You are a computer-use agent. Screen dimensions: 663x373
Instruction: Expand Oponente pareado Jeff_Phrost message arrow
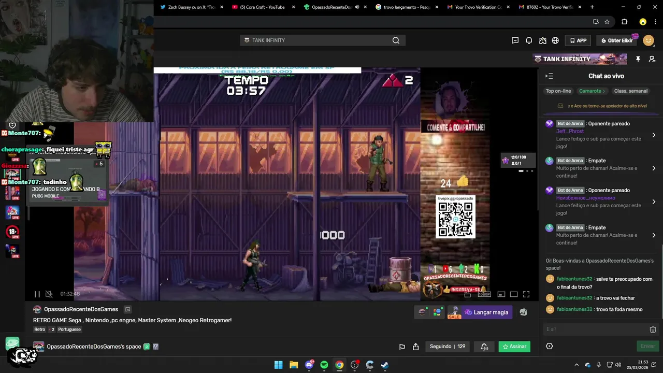(x=654, y=135)
